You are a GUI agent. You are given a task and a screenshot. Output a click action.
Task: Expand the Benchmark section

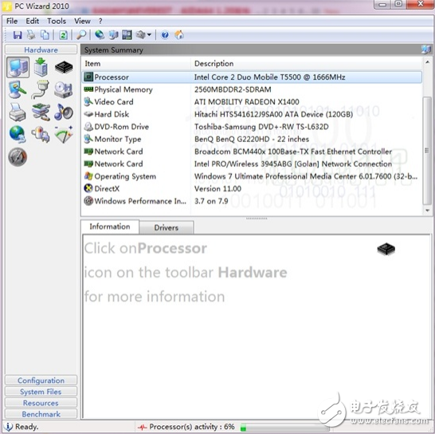41,414
